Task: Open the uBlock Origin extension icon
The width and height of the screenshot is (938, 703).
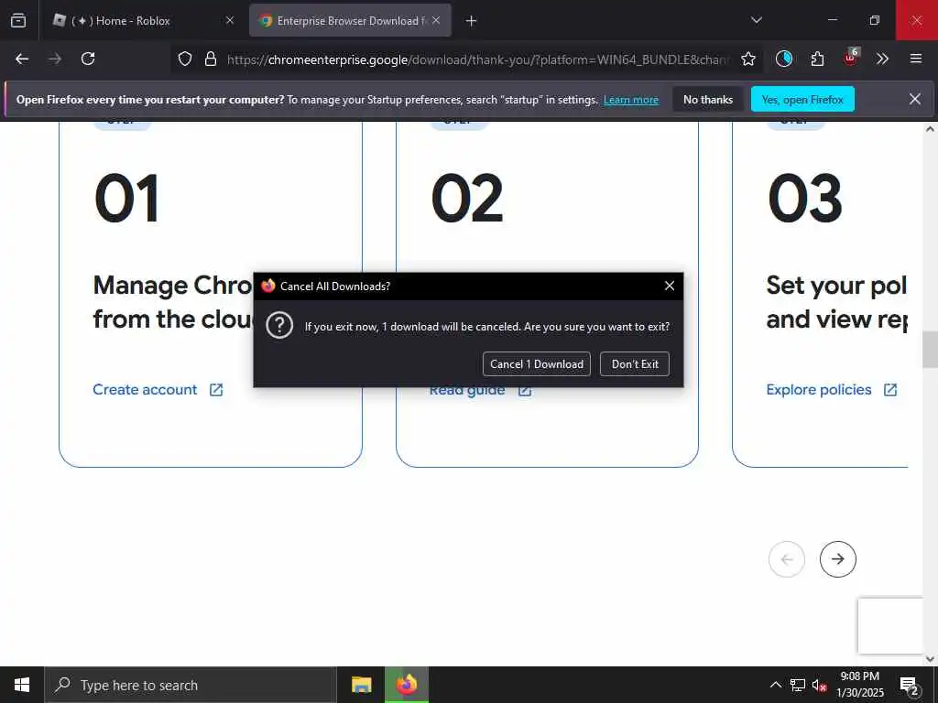Action: pos(851,58)
